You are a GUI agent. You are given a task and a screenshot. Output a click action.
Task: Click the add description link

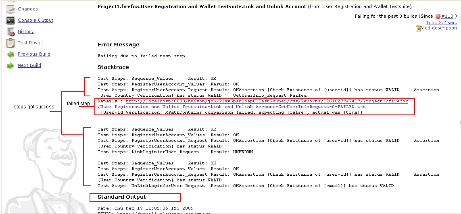point(439,28)
